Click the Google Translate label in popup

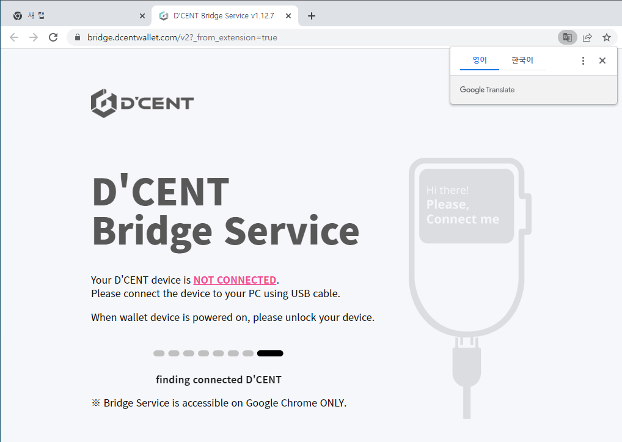pos(487,90)
